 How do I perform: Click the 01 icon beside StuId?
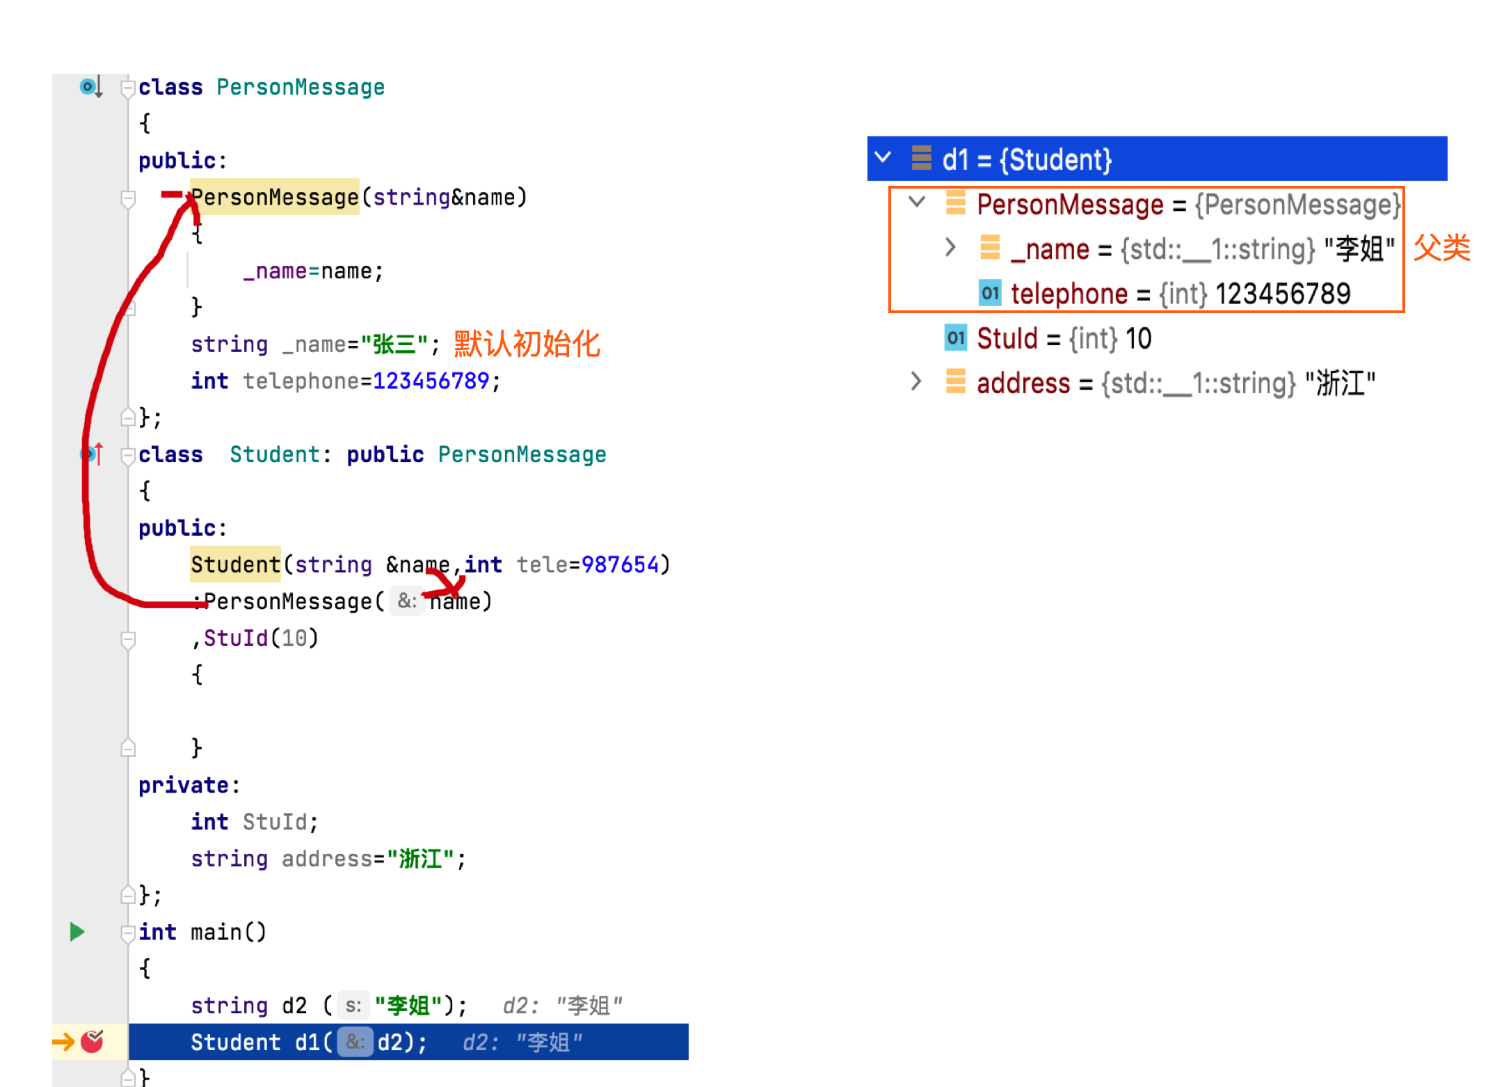956,338
